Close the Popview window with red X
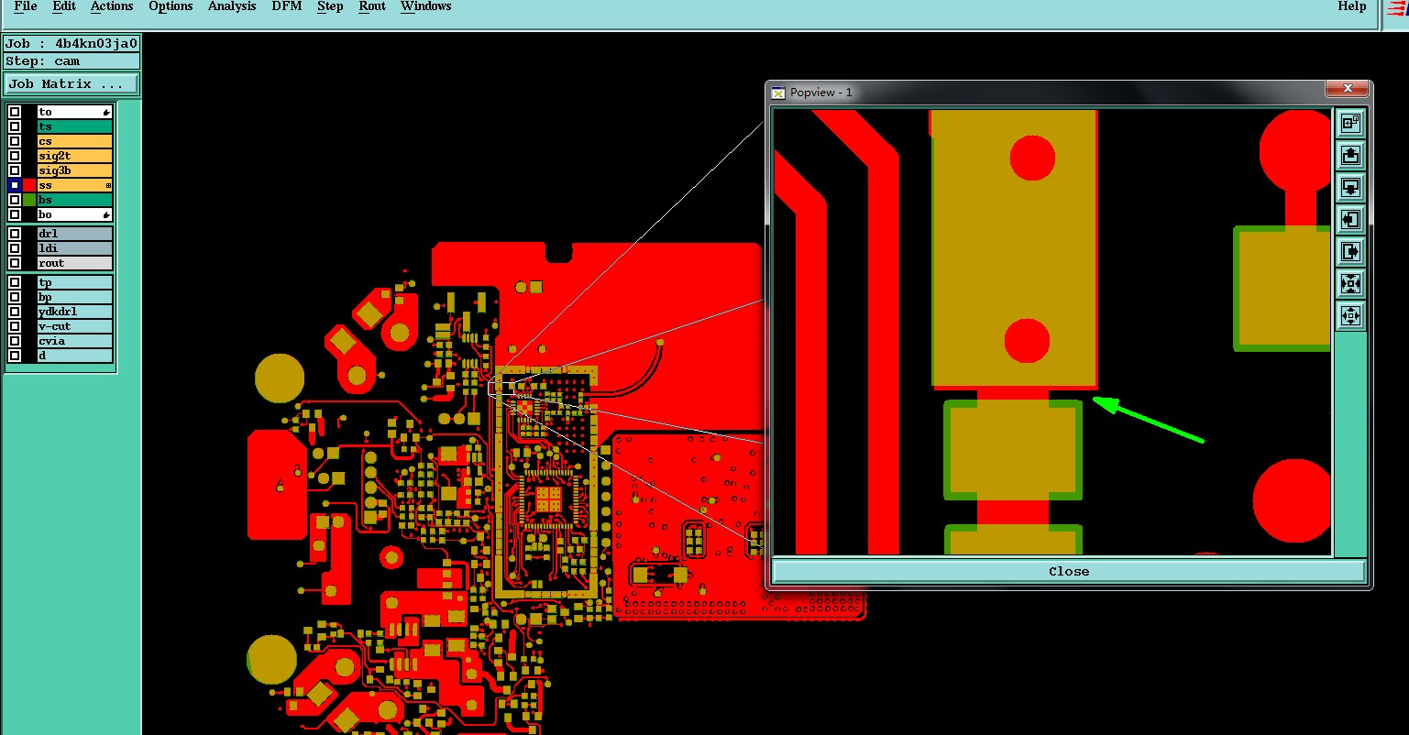Image resolution: width=1409 pixels, height=735 pixels. point(1348,88)
